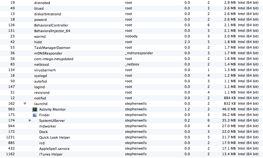Select the hidd process

[132, 42]
